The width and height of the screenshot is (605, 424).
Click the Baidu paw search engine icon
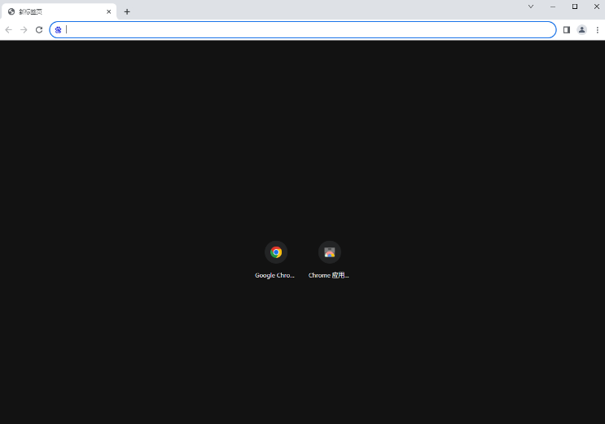tap(59, 30)
